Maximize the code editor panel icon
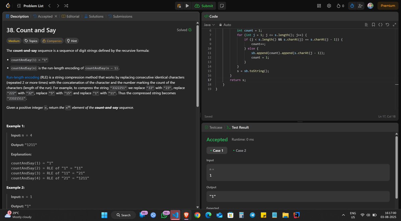This screenshot has height=221, width=401. click(x=394, y=25)
